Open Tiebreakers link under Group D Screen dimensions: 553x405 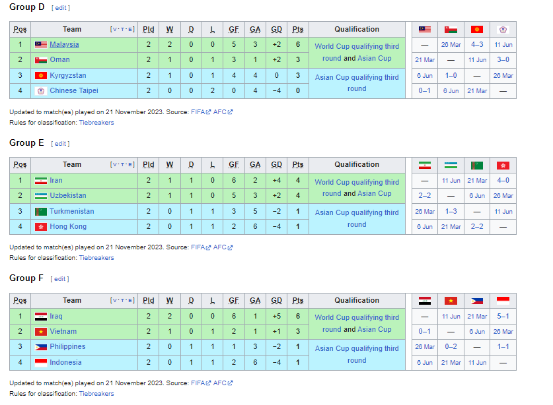[96, 123]
